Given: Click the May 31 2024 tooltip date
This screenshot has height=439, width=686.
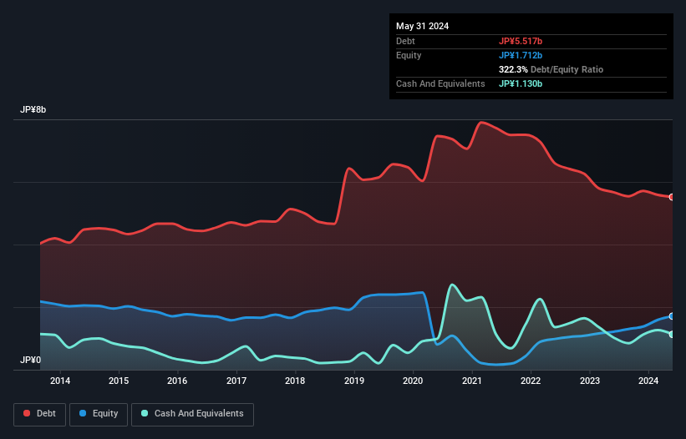Looking at the screenshot, I should click(422, 26).
